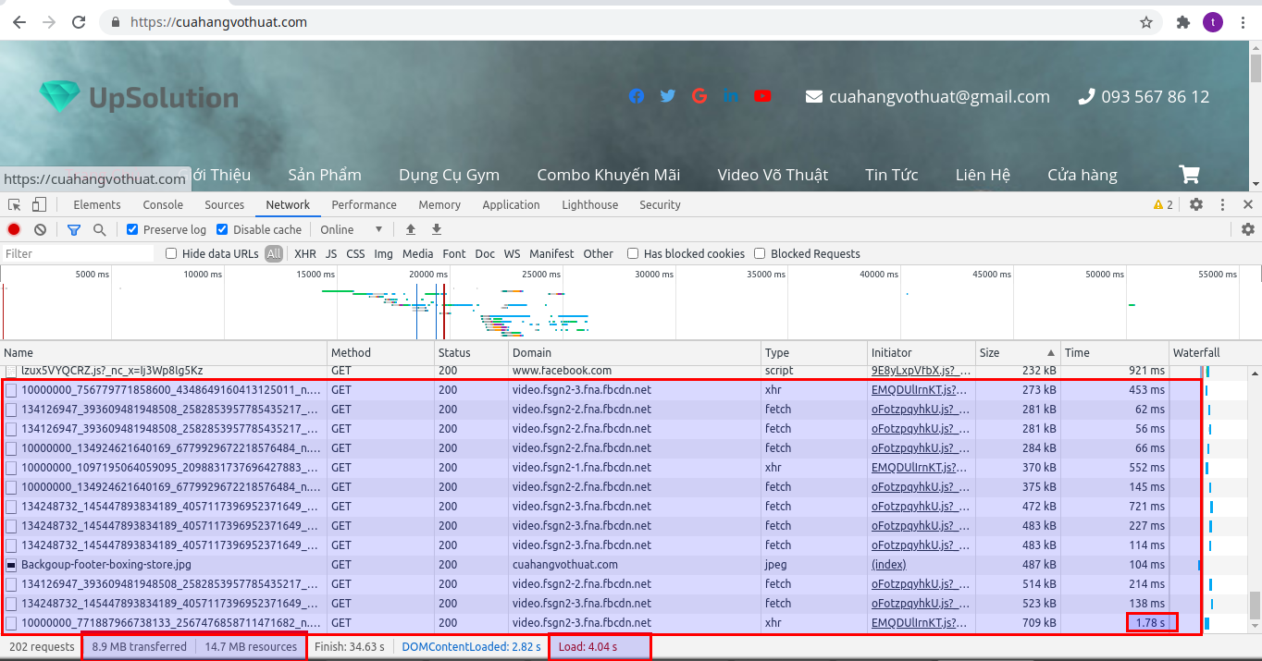Sort requests by the Name column
The width and height of the screenshot is (1262, 661).
click(x=164, y=352)
